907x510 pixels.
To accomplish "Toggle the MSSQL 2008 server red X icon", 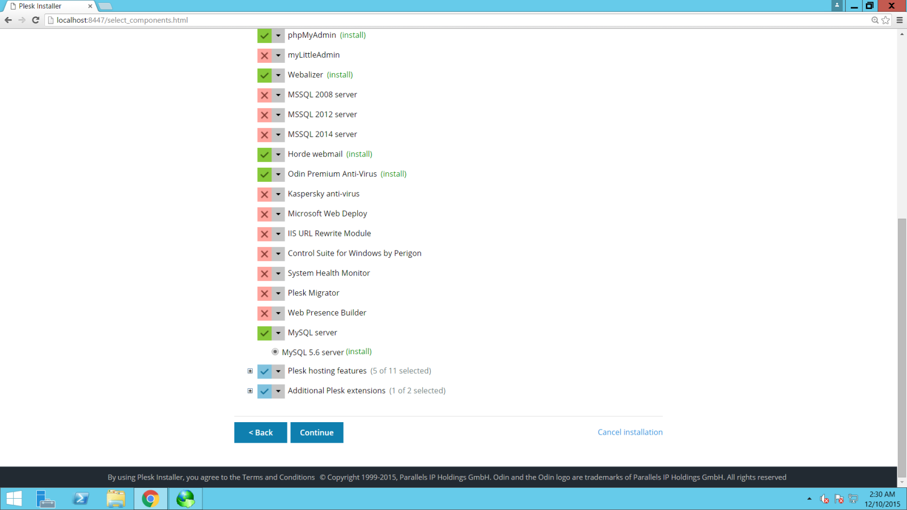I will pos(264,95).
